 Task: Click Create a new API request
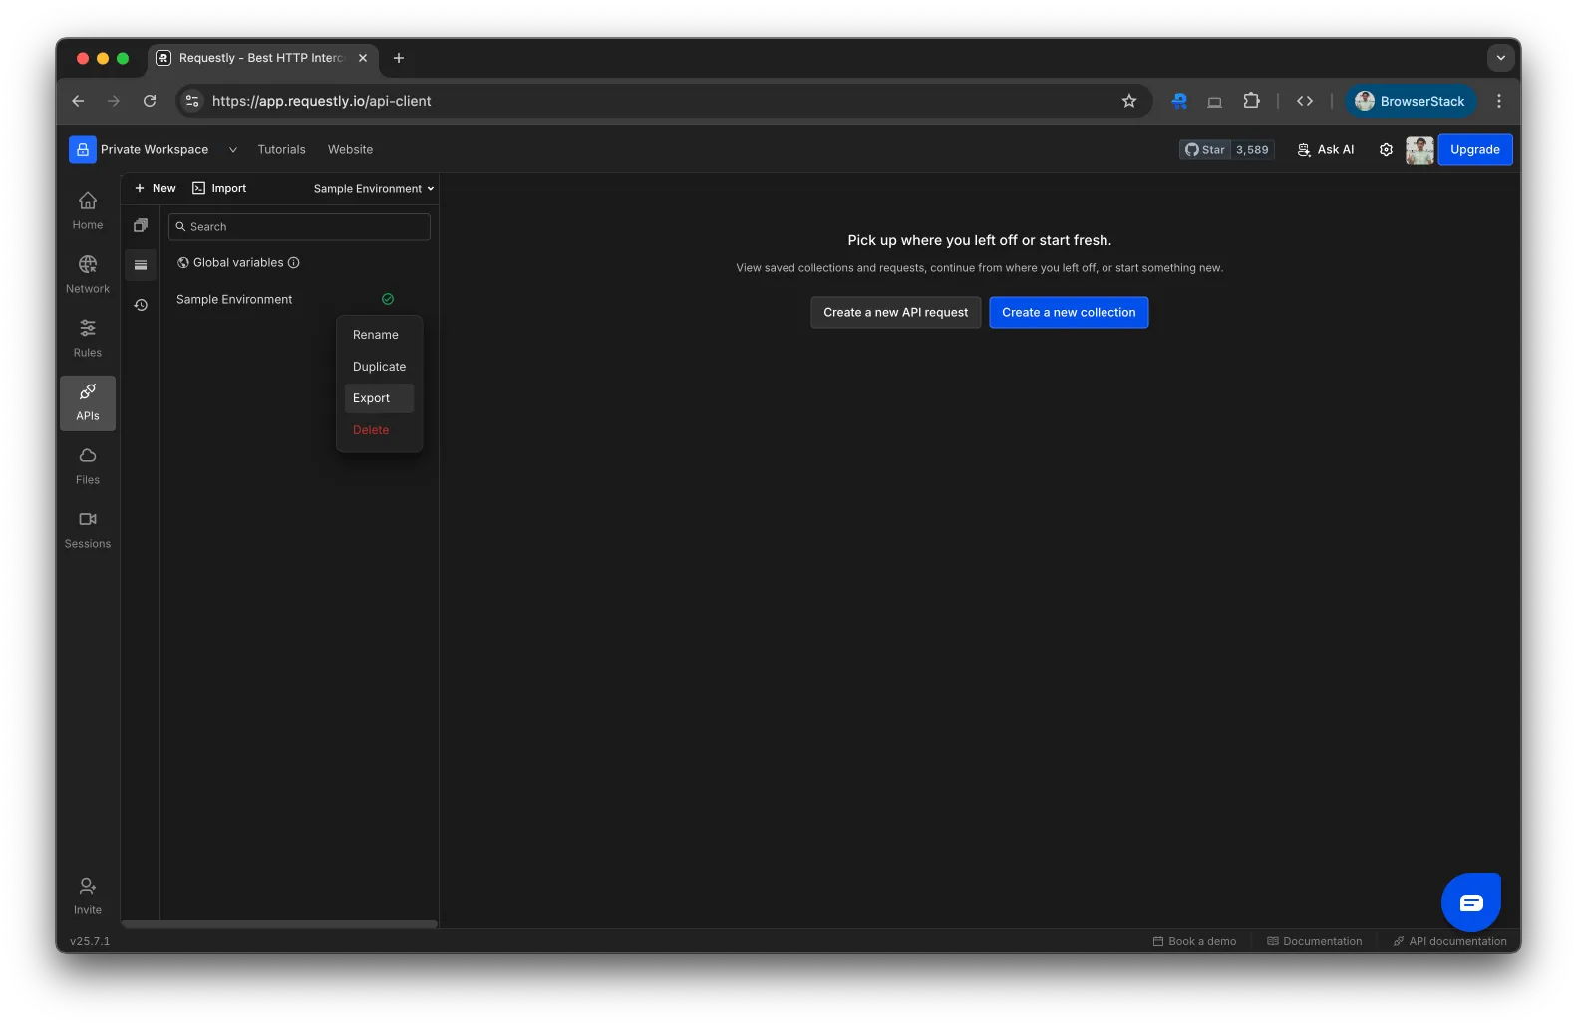896,313
